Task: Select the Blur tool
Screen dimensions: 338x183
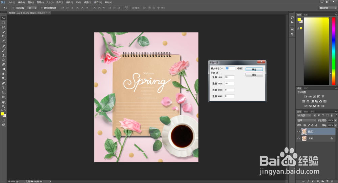Action: (3, 74)
